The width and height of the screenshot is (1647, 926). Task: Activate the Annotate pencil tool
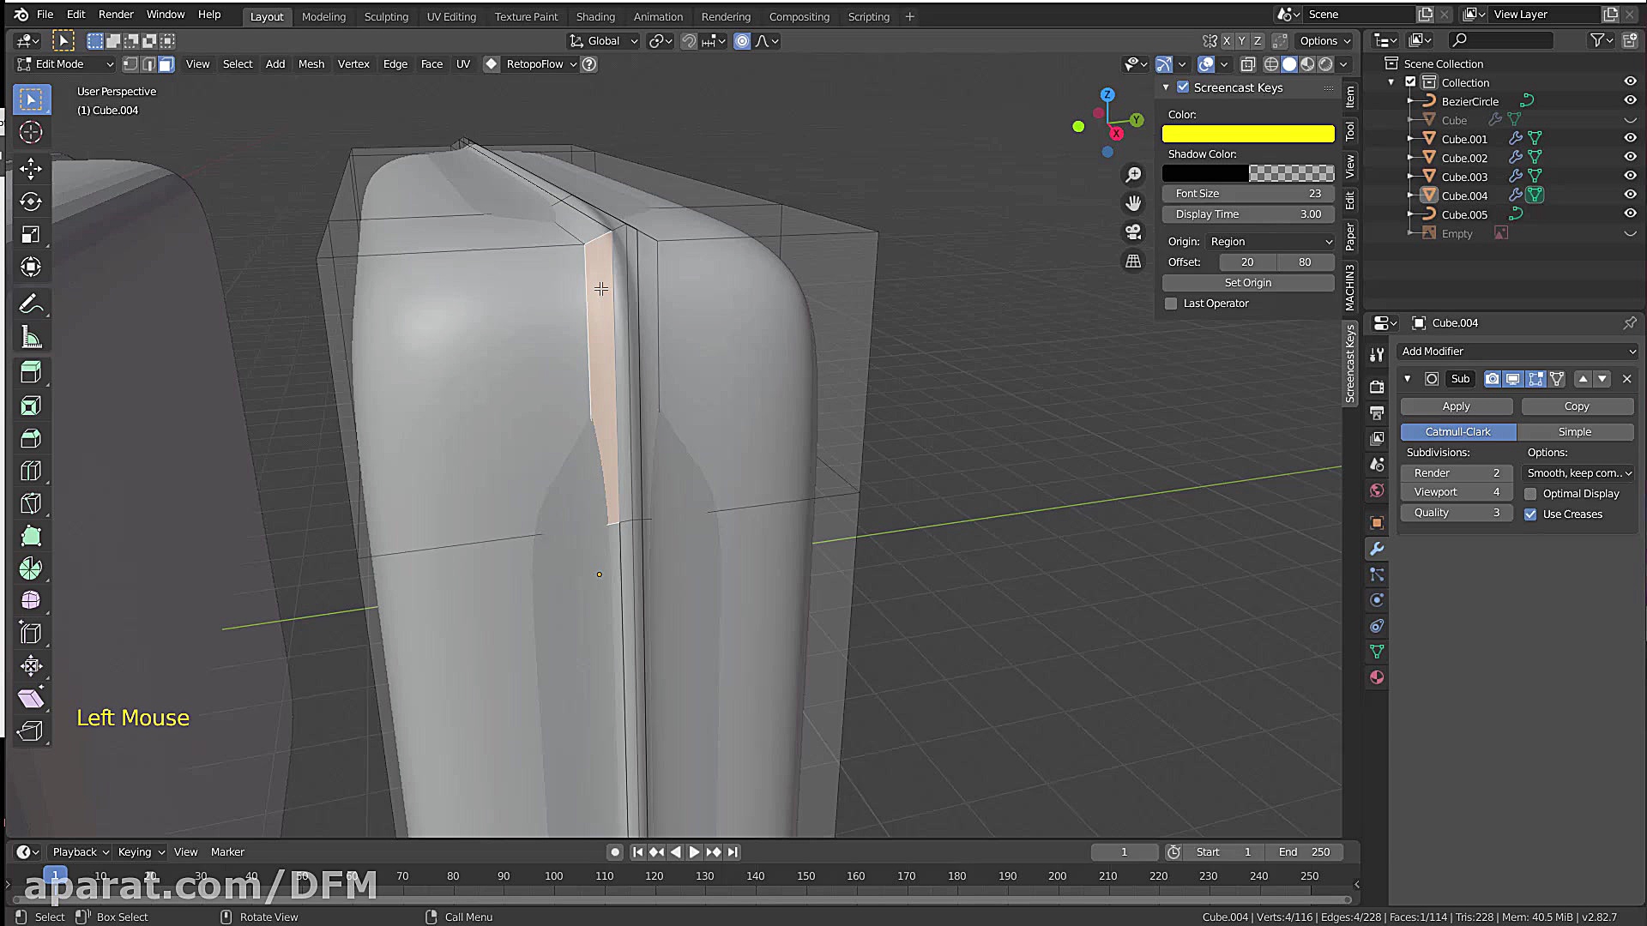click(31, 304)
